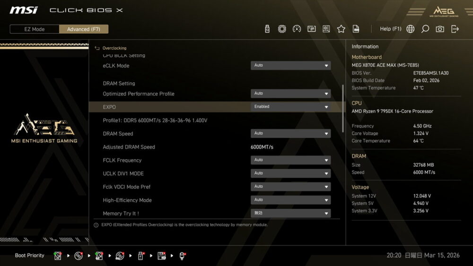Click the exit BIOS icon
473x266 pixels.
coord(455,29)
